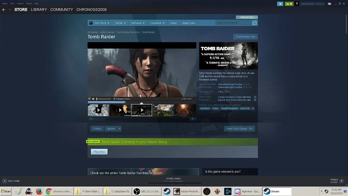Open the Help menu
Image resolution: width=348 pixels, height=196 pixels.
tap(36, 4)
